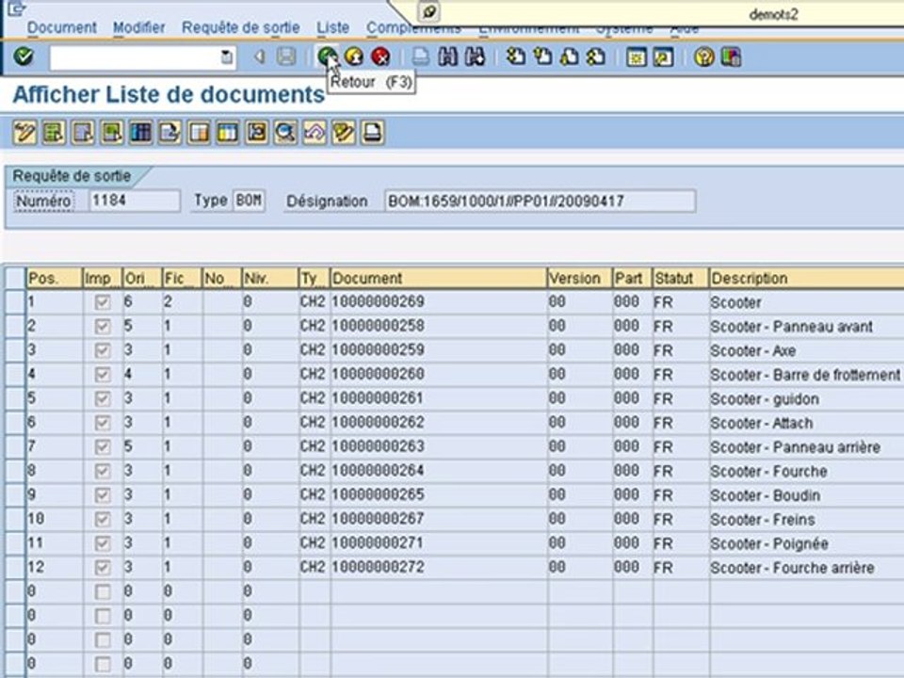
Task: Click the window menu icon at top-left corner
Action: coord(17,8)
